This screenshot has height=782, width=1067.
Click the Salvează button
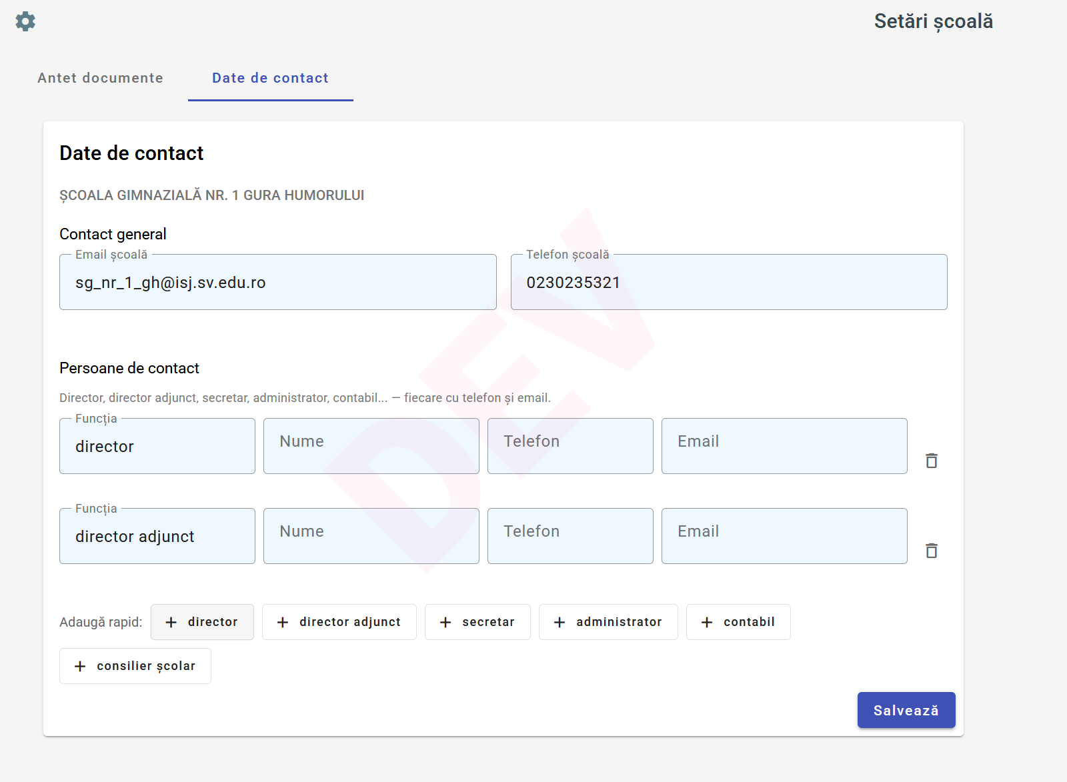[906, 710]
